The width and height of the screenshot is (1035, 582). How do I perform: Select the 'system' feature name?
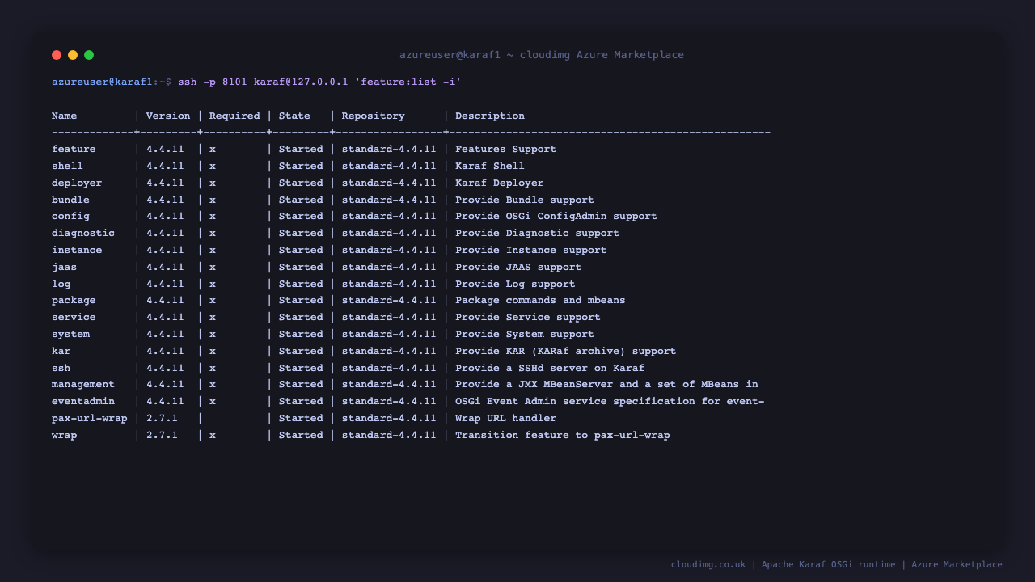pyautogui.click(x=70, y=334)
